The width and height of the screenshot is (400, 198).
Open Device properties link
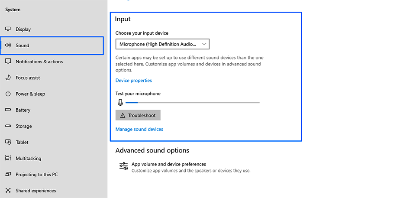tap(134, 81)
